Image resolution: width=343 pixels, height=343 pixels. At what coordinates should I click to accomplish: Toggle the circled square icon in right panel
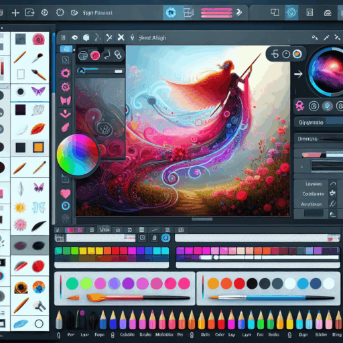click(314, 107)
